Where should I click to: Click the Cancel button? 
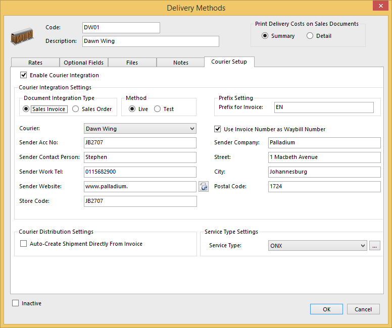coord(363,309)
